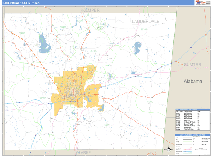Viewport: 212px width, 156px height.
Task: Click the interstate shield on the Alabama border
Action: pyautogui.click(x=172, y=62)
